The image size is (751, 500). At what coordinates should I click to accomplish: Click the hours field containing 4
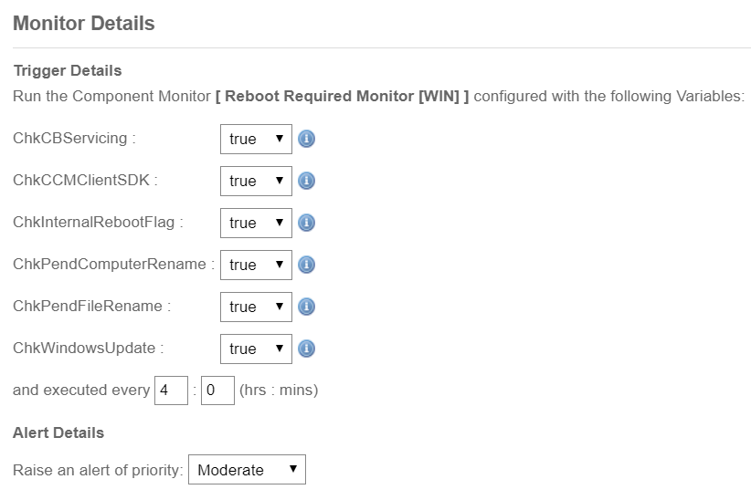coord(171,391)
